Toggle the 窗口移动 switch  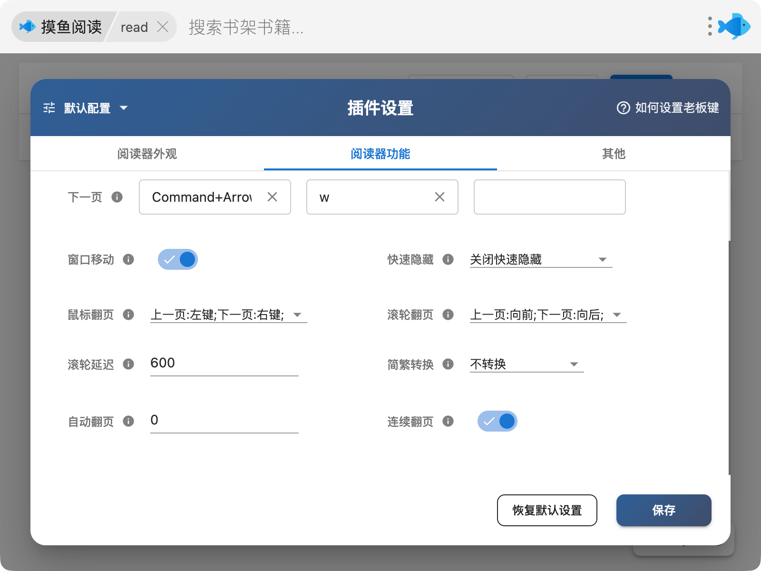(178, 259)
